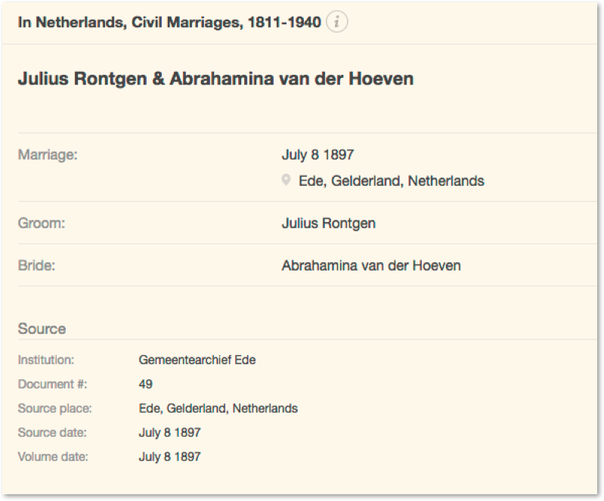
Task: Open the Netherlands Civil Marriages collection title
Action: pyautogui.click(x=169, y=23)
